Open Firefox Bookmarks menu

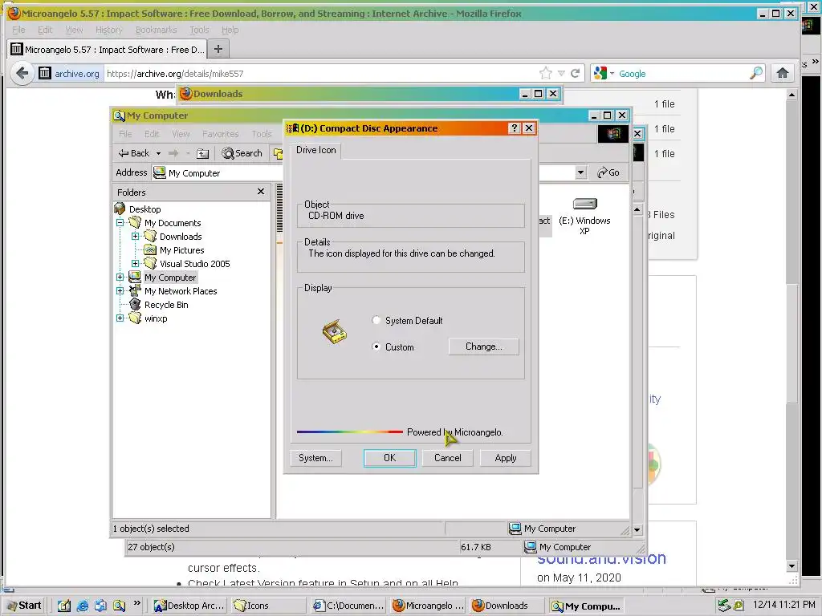[157, 30]
